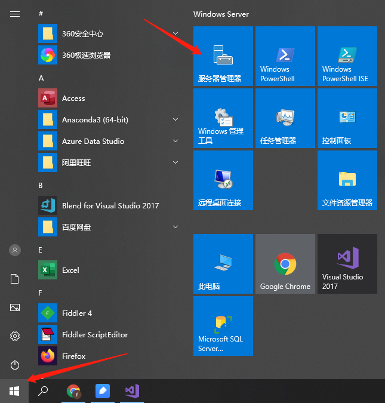Expand the hamburger menu at top left
This screenshot has width=385, height=403.
coord(15,14)
